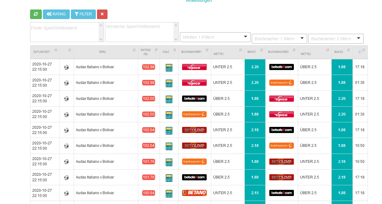The image size is (382, 204).
Task: Click the 100.64 rating badge
Action: [x=149, y=193]
